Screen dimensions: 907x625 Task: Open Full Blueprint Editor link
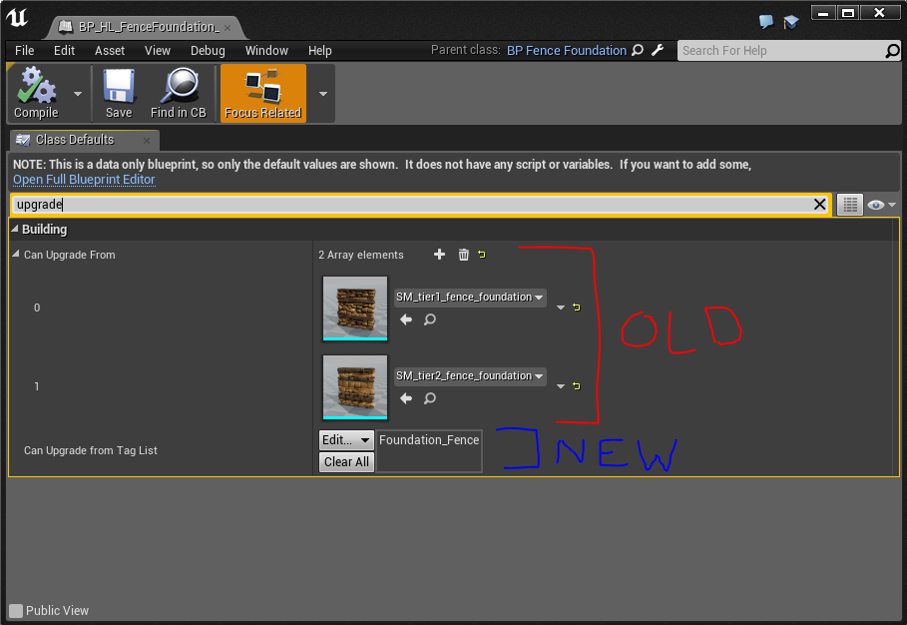point(84,179)
